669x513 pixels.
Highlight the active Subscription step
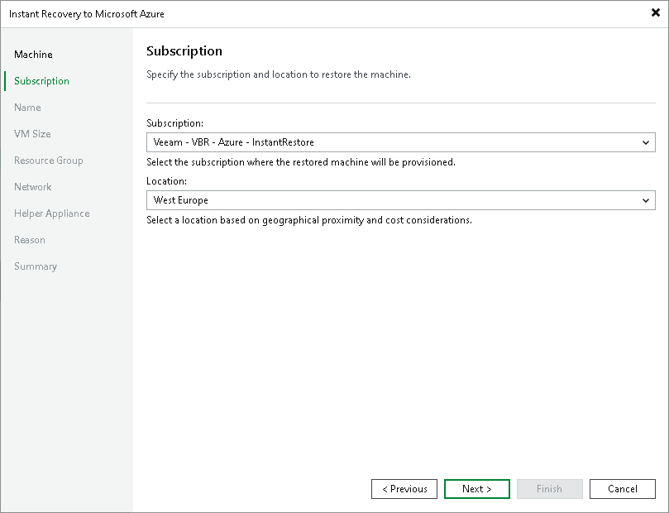click(x=41, y=80)
